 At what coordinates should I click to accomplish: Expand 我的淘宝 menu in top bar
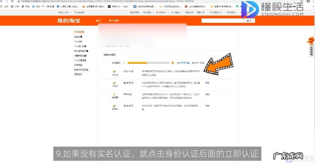[148, 12]
